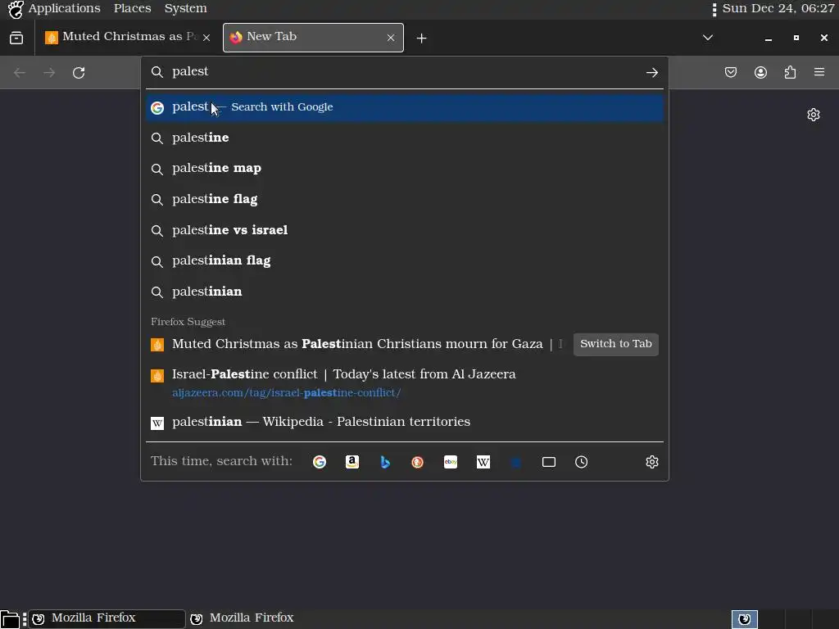Image resolution: width=839 pixels, height=629 pixels.
Task: Select the New Tab tab
Action: (313, 38)
